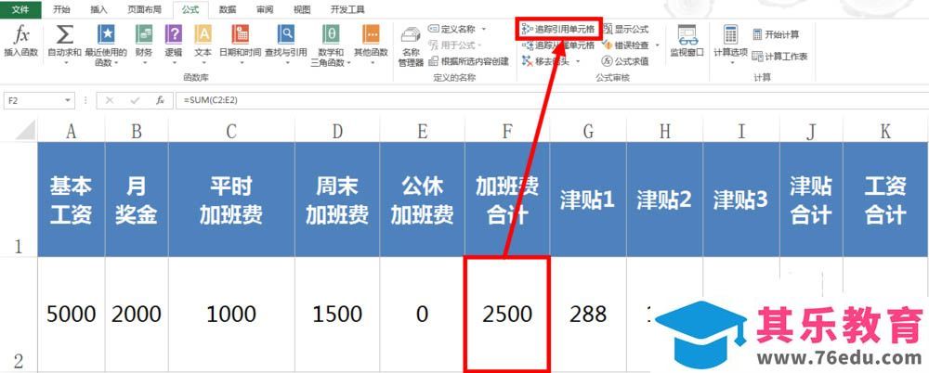Viewport: 929px width, 373px height.
Task: Expand the arrow under 财务
Action: click(x=144, y=62)
